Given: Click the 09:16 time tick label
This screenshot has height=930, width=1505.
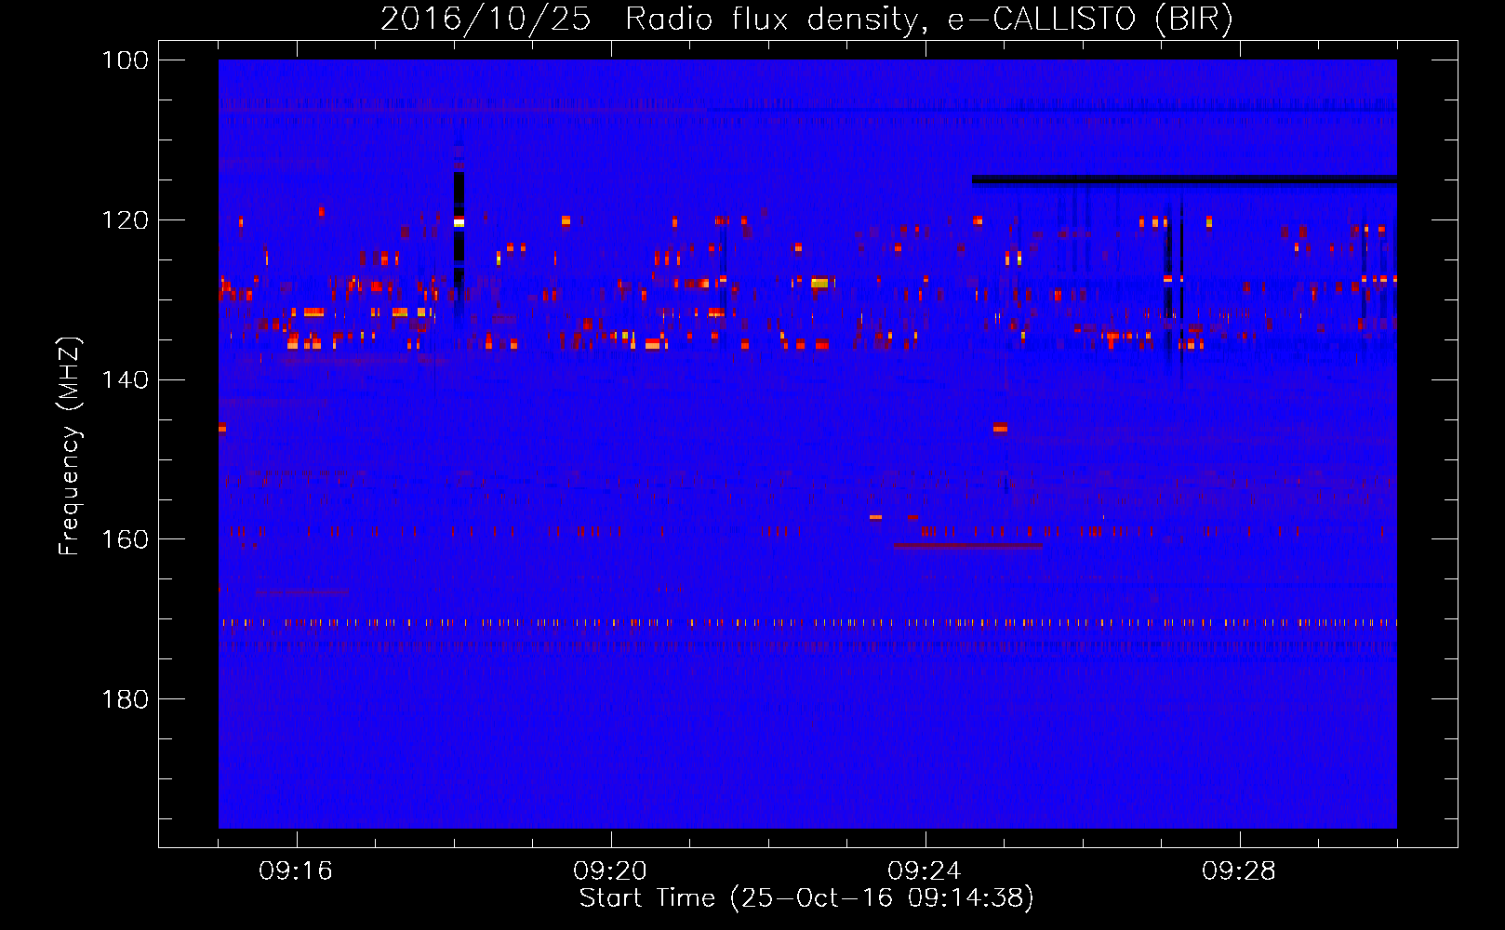Looking at the screenshot, I should [296, 871].
